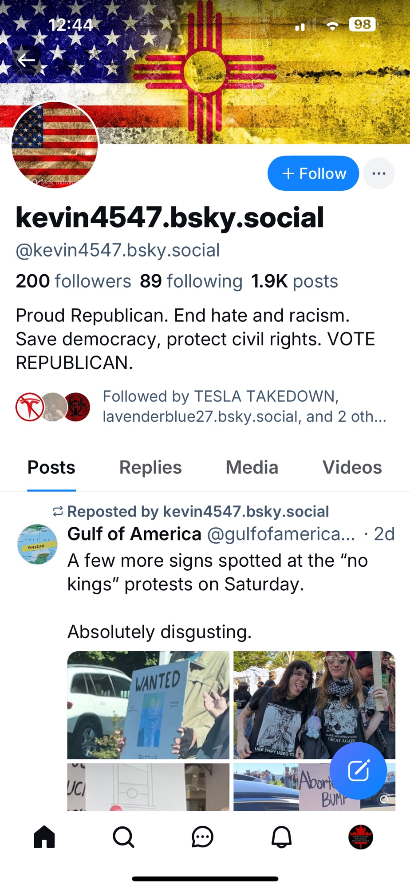Open the 89 following list
This screenshot has width=410, height=889.
click(x=191, y=281)
